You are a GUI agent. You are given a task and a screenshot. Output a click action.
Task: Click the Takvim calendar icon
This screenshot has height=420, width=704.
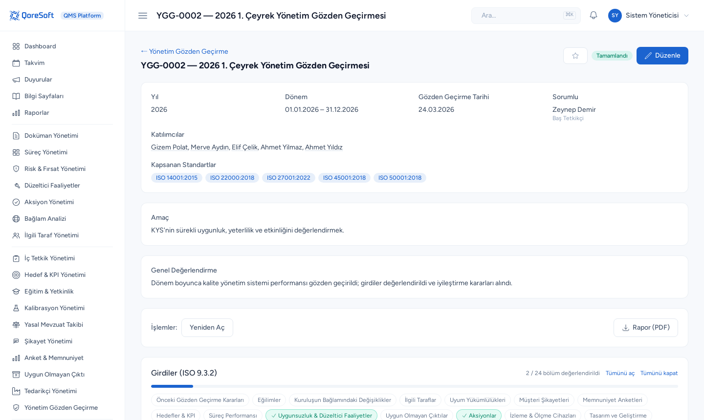click(x=16, y=63)
